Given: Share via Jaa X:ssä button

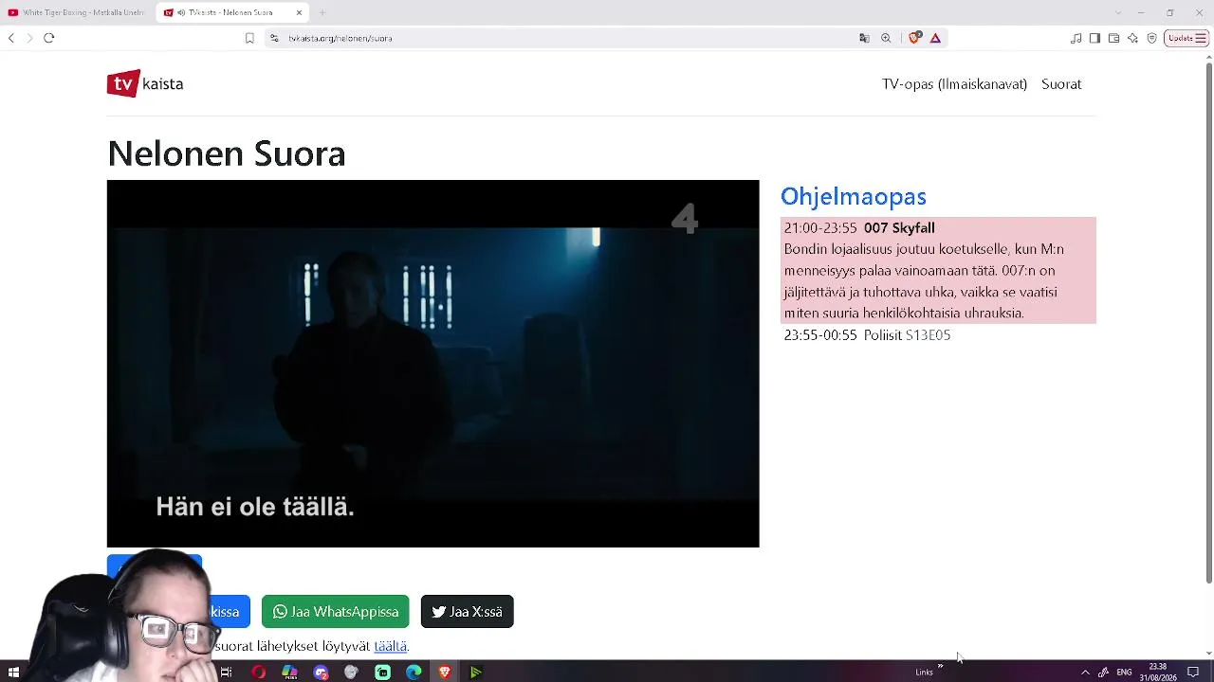Looking at the screenshot, I should pyautogui.click(x=467, y=612).
